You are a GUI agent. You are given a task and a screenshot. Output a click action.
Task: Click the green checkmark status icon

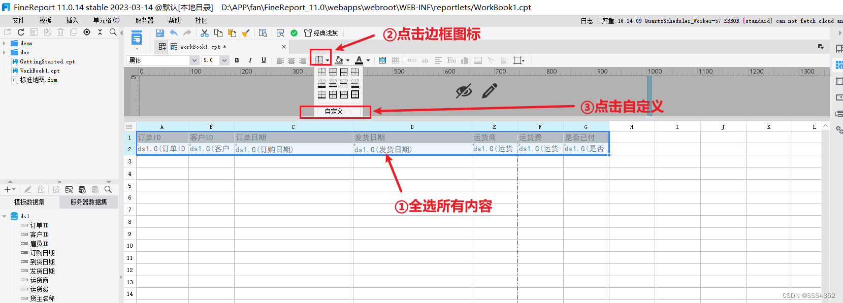[294, 33]
